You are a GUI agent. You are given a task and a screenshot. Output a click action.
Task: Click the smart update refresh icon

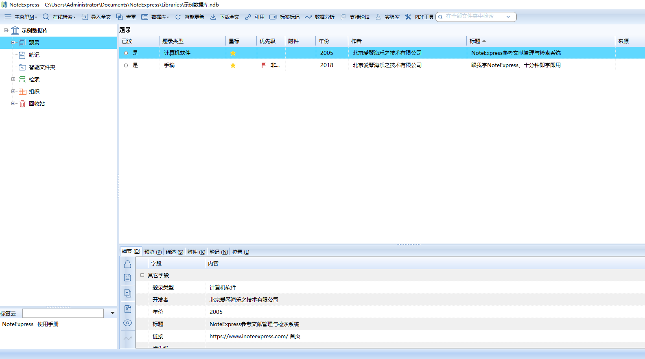point(178,17)
